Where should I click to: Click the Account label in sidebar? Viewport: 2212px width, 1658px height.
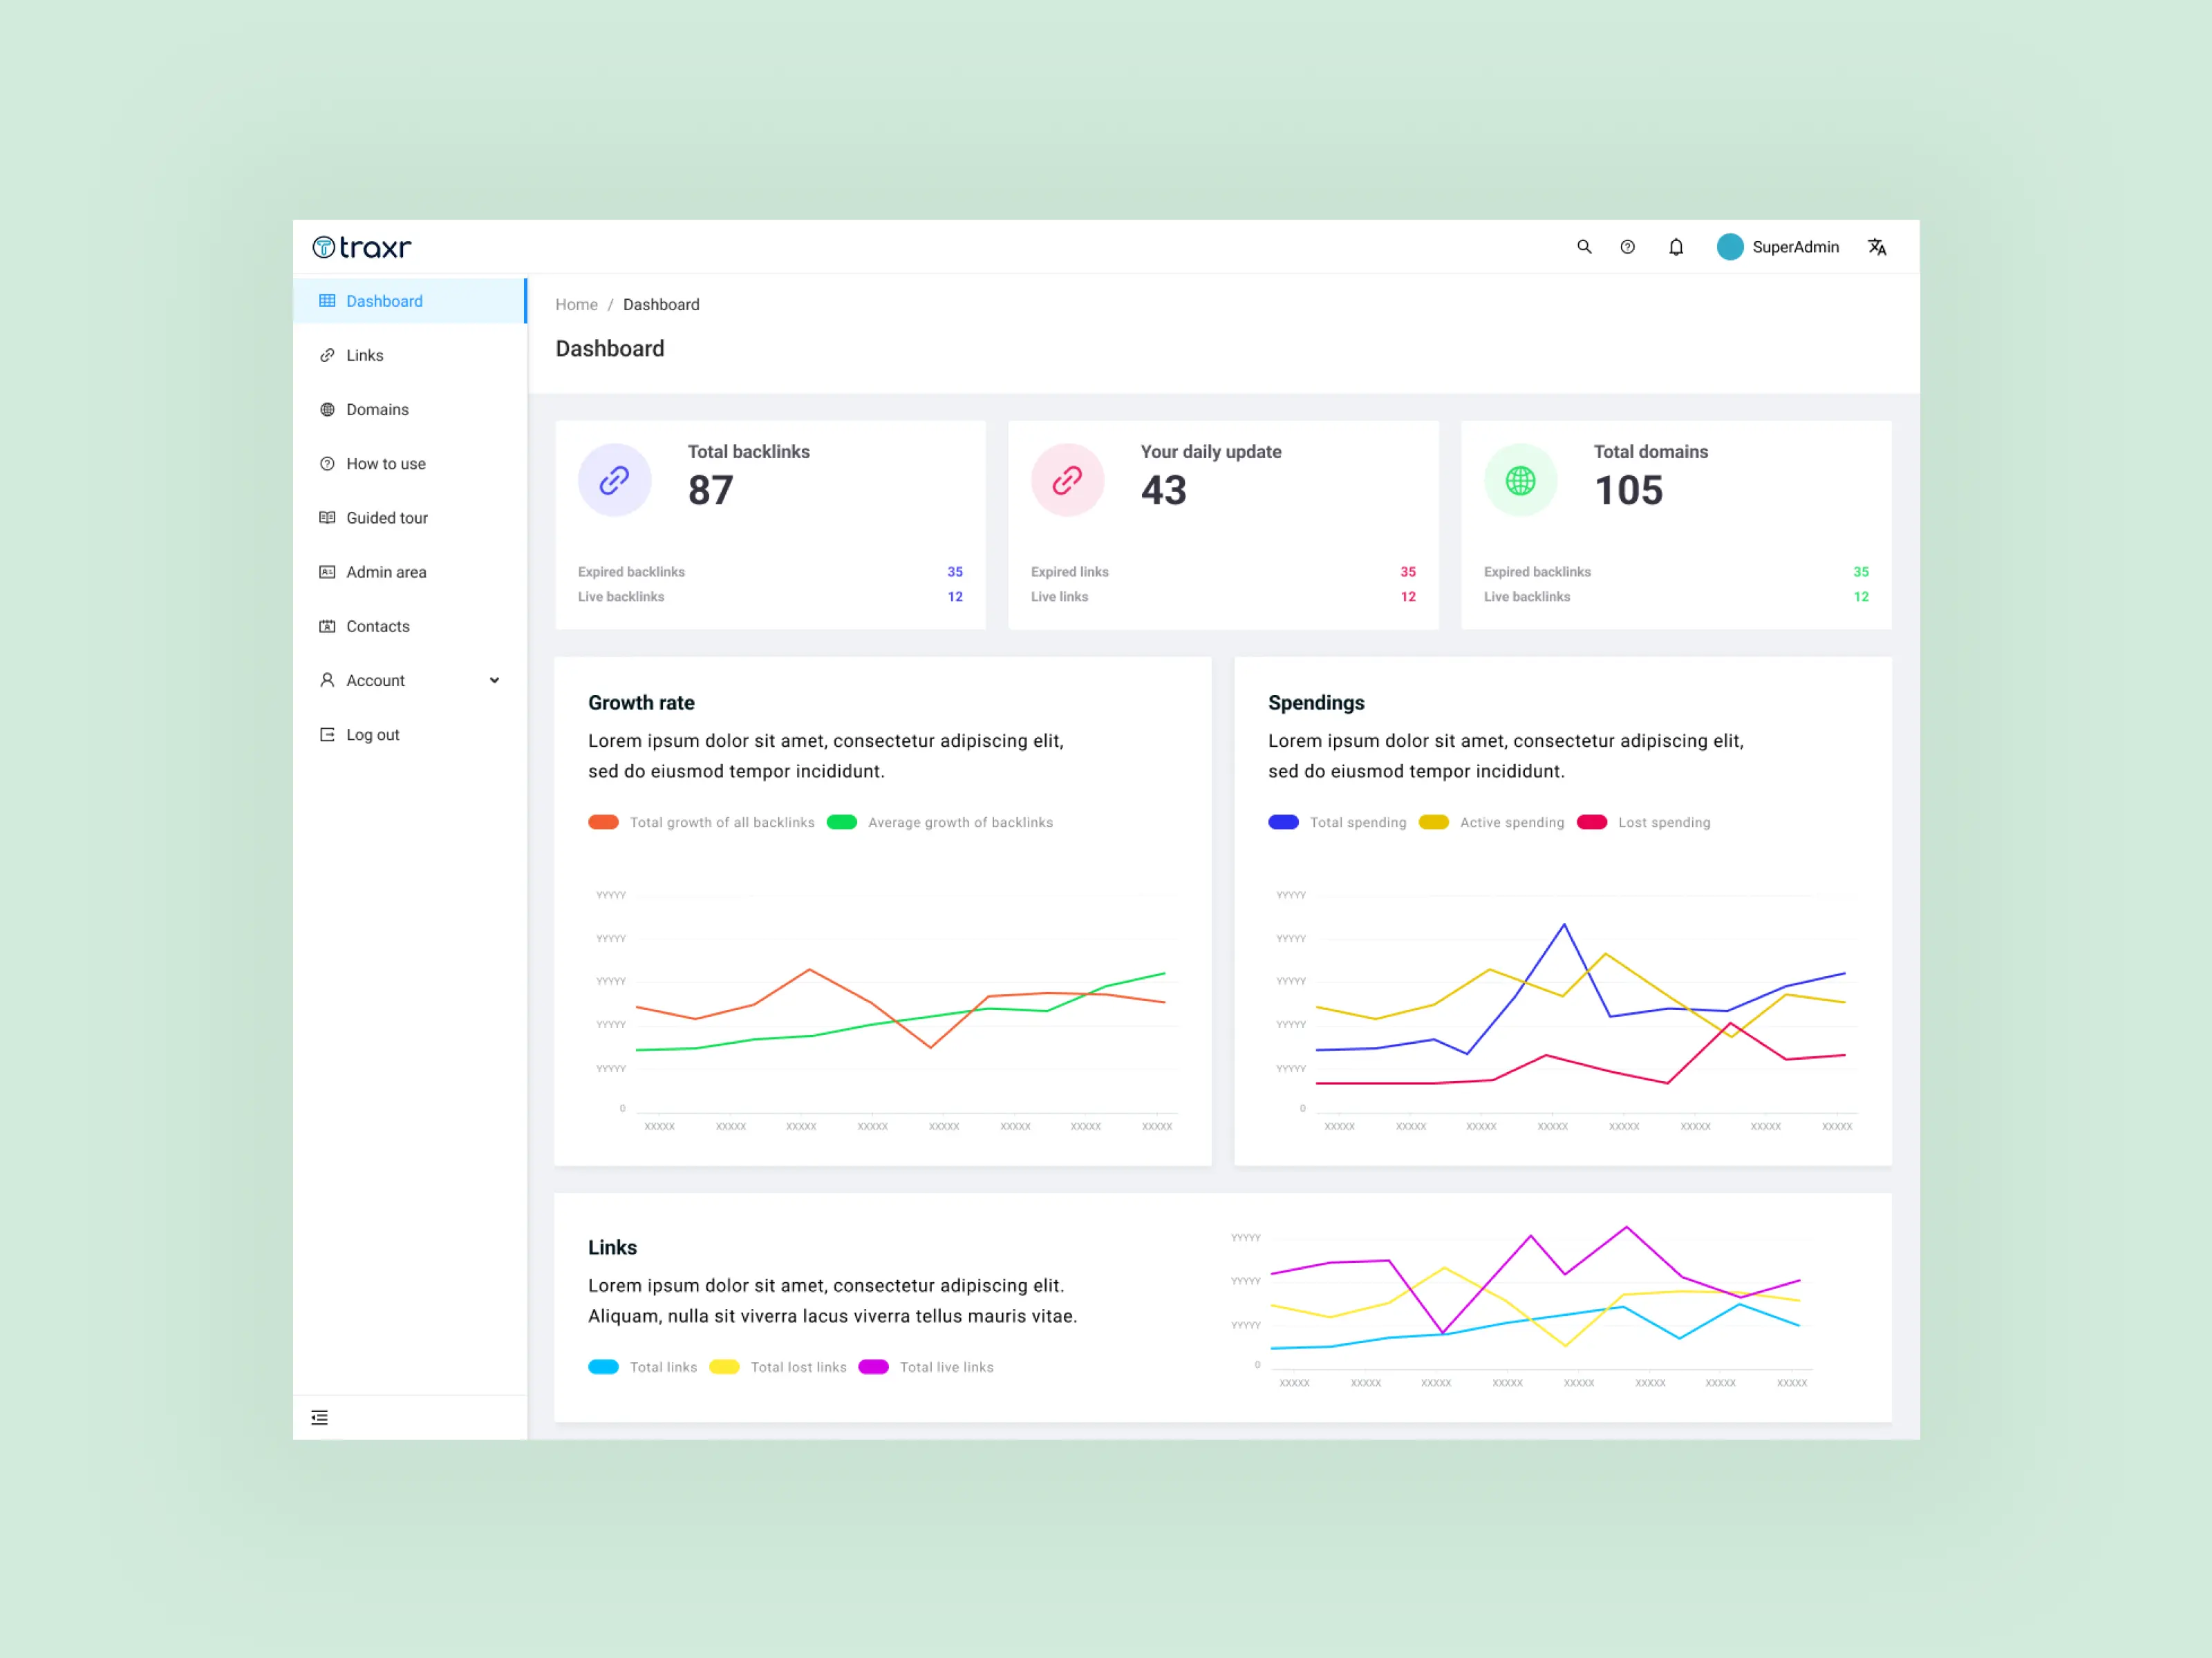375,680
